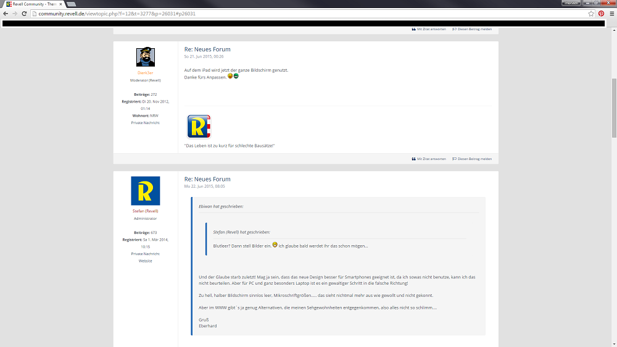Image resolution: width=617 pixels, height=347 pixels.
Task: Select the Revell Community browser tab
Action: 32,4
